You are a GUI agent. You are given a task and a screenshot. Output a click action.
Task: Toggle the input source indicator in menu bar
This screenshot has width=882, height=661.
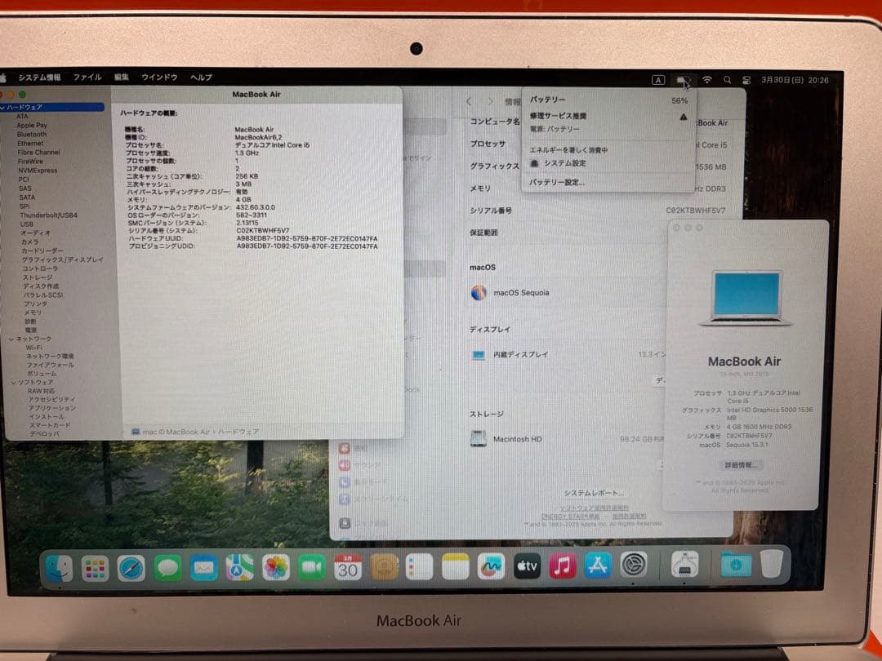coord(659,80)
